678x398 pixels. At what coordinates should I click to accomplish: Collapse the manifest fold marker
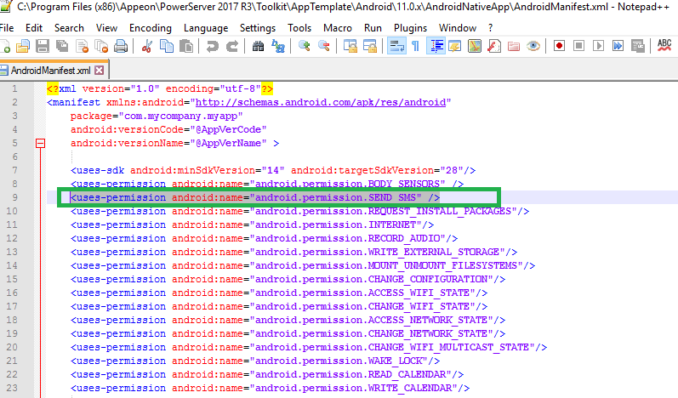click(40, 143)
